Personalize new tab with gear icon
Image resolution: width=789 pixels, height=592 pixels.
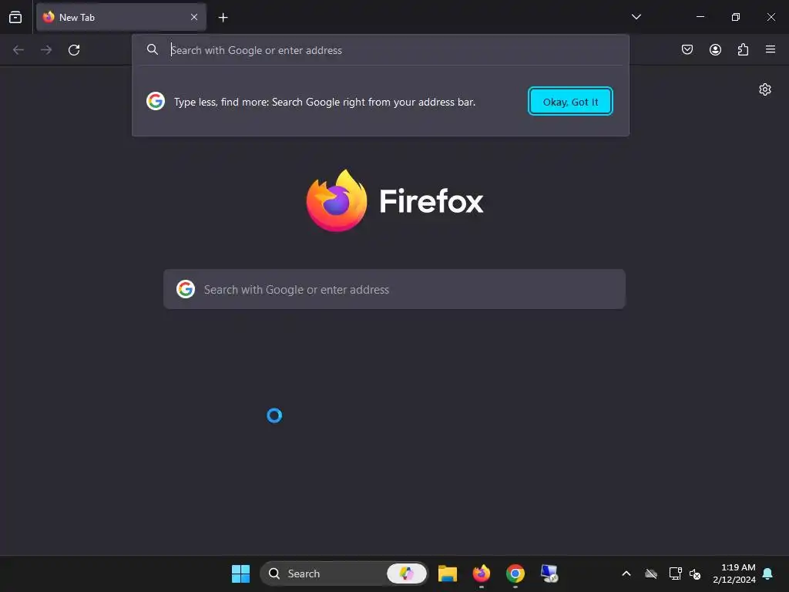tap(765, 89)
